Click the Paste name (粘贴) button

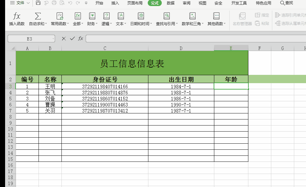(x=262, y=24)
